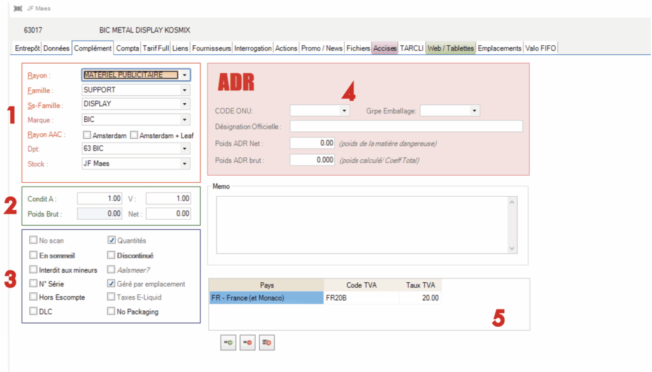Go to the Accises tab
The width and height of the screenshot is (652, 372).
coord(385,48)
